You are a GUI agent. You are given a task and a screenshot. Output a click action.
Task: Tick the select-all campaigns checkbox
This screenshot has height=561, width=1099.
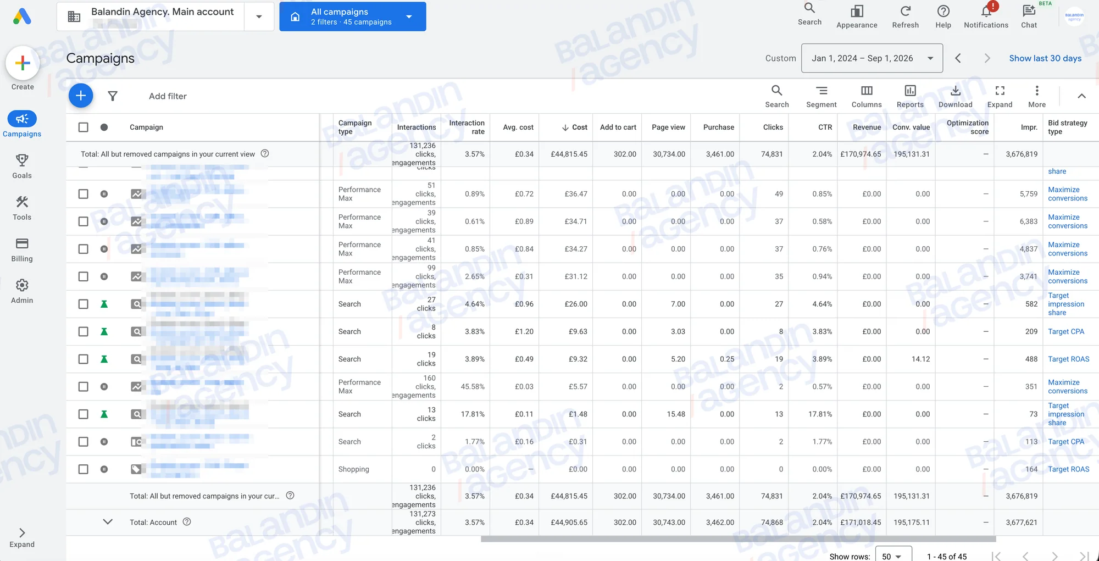tap(83, 127)
